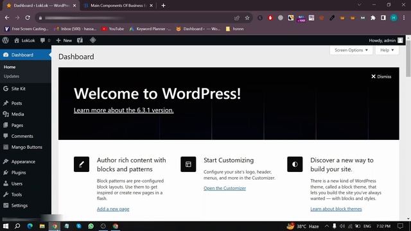Open the New content menu
This screenshot has height=231, width=411.
(64, 40)
